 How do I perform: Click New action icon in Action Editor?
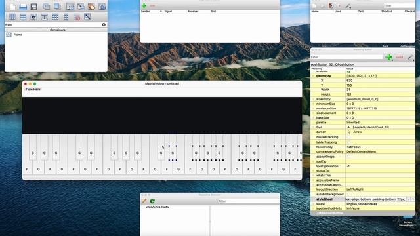coord(314,6)
